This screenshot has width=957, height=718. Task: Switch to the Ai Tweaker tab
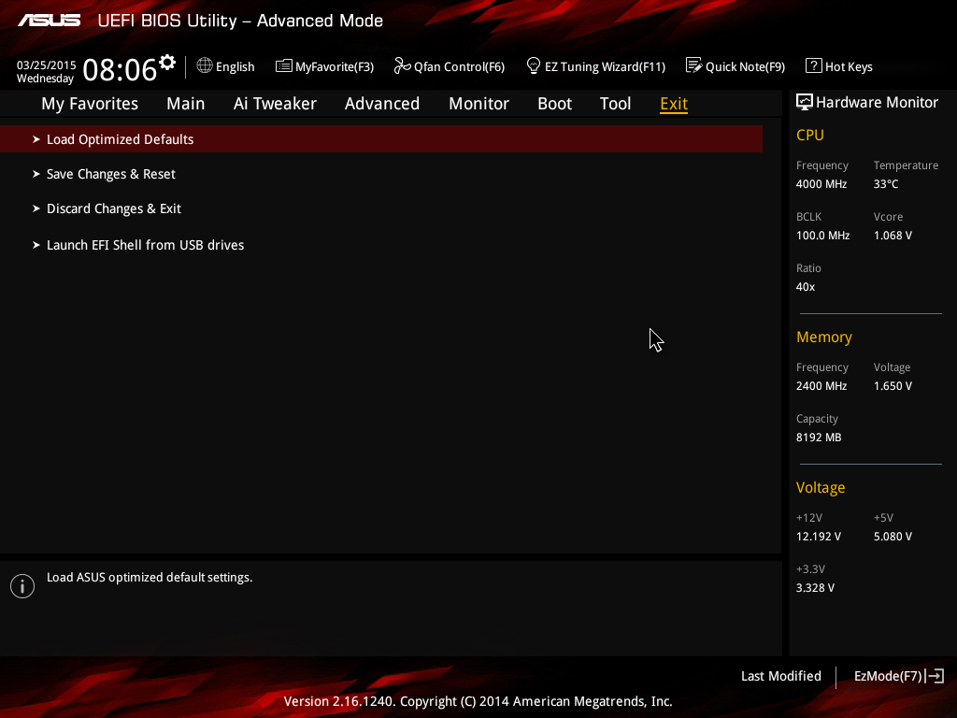pyautogui.click(x=275, y=104)
